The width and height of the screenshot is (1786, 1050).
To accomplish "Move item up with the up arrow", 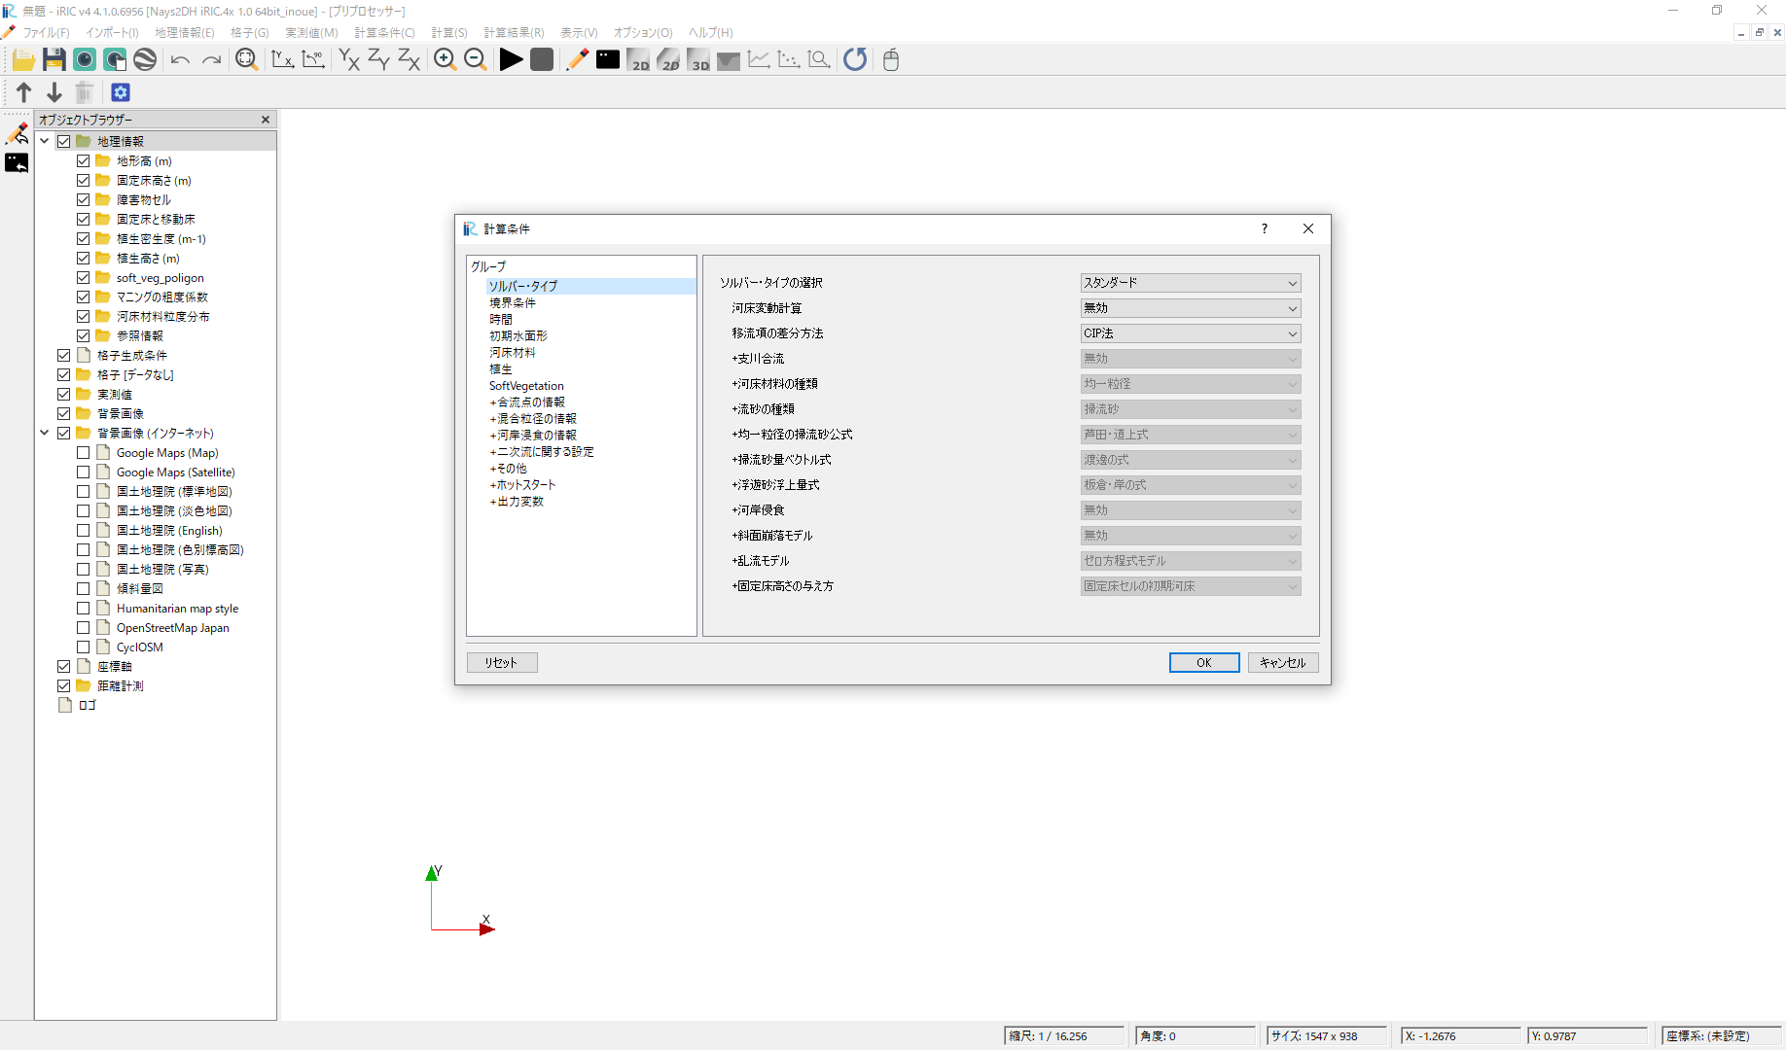I will 24,92.
